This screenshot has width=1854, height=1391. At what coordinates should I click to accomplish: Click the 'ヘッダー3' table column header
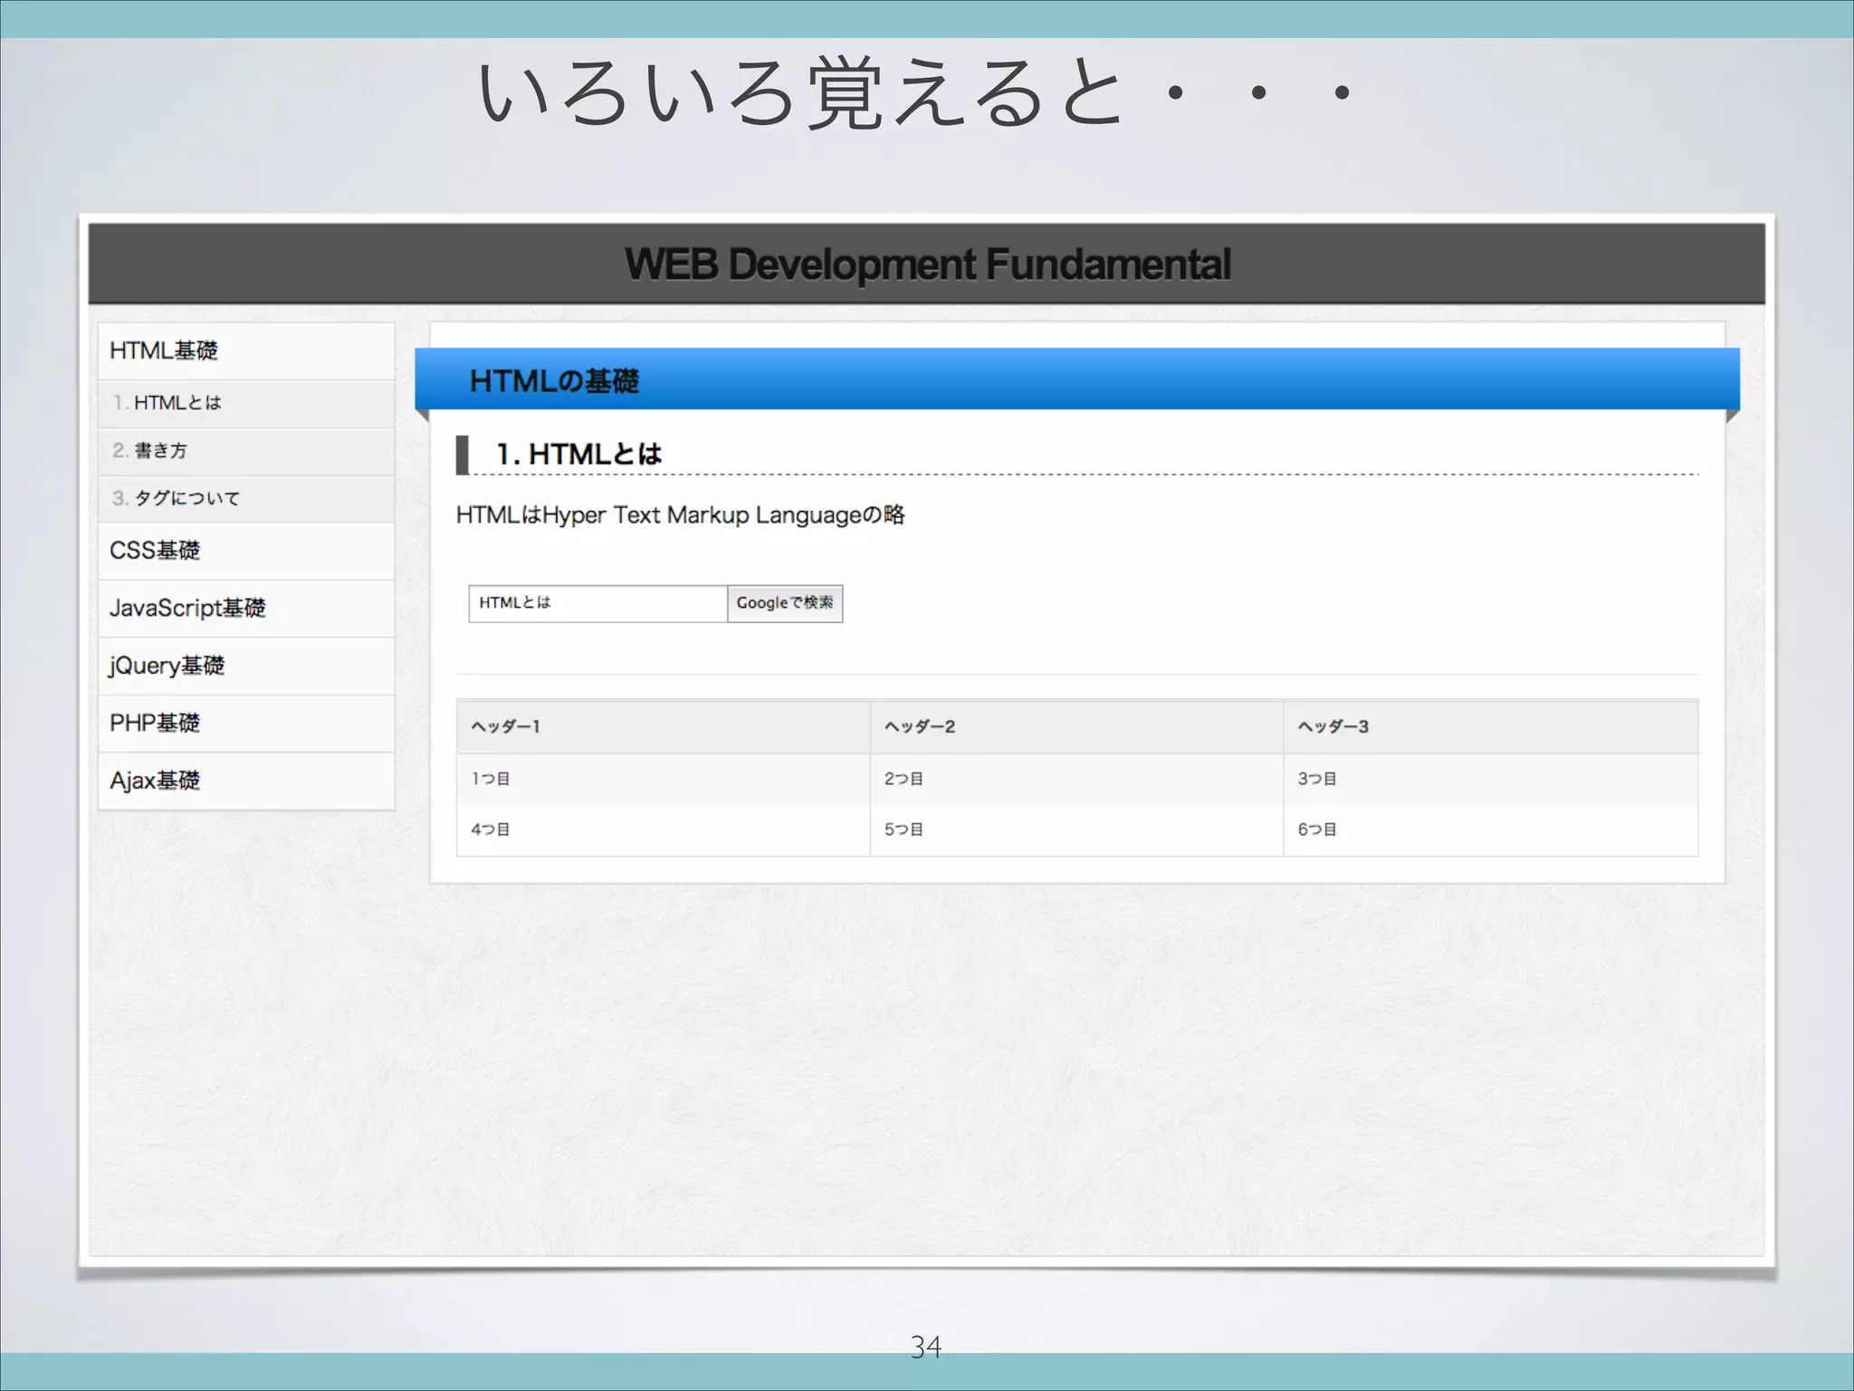(1333, 726)
